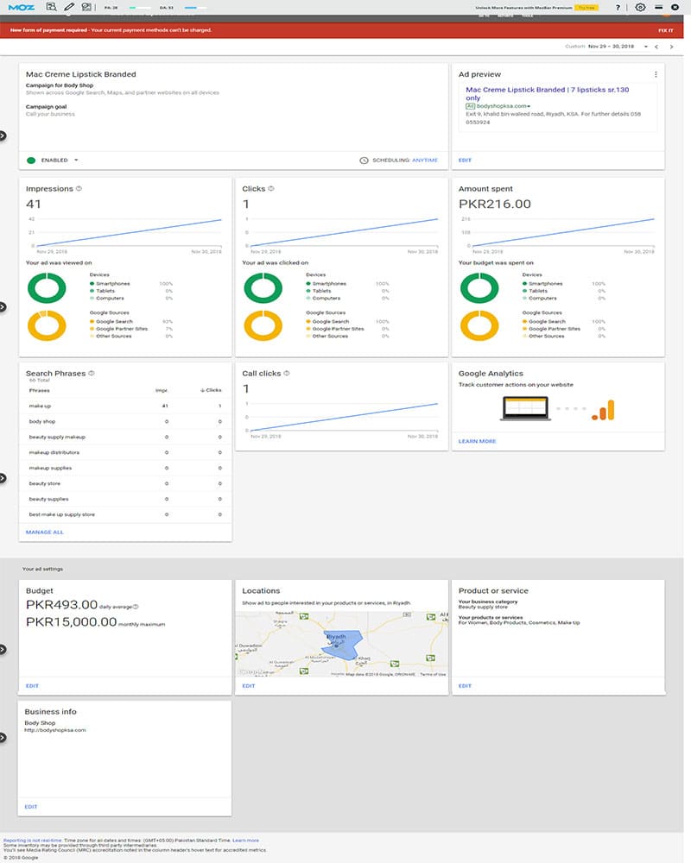Click Terms of Use on the map
The height and width of the screenshot is (863, 691).
[433, 674]
